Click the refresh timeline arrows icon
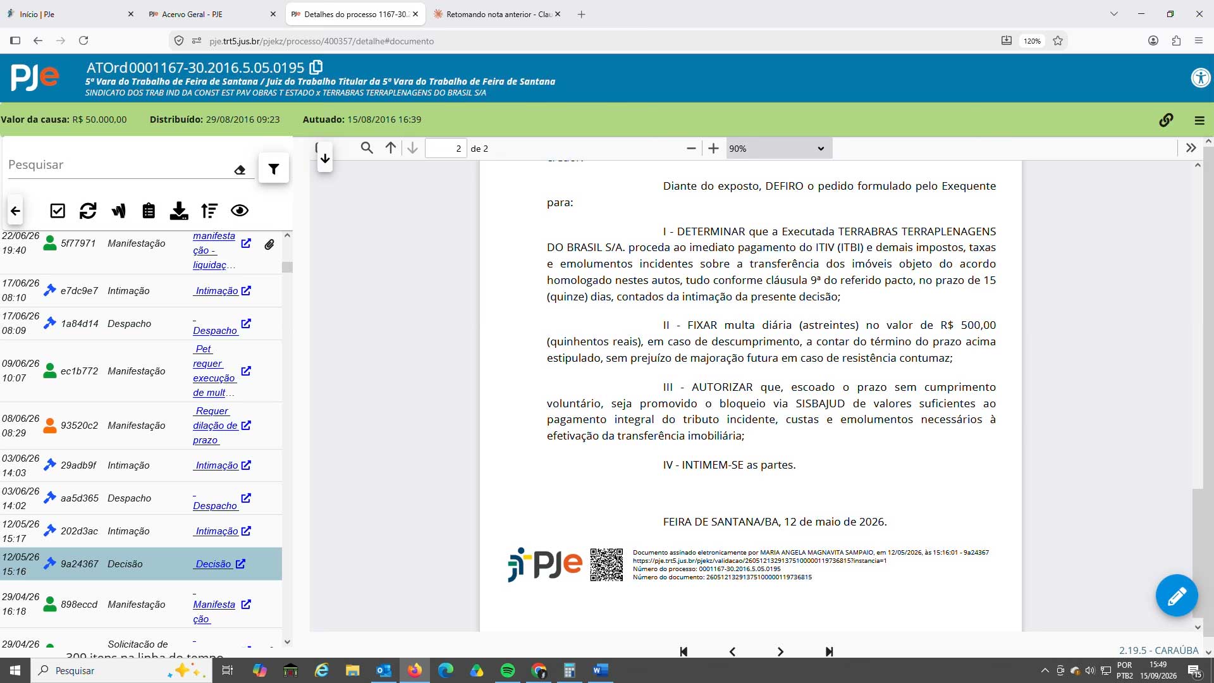Image resolution: width=1214 pixels, height=683 pixels. (88, 211)
